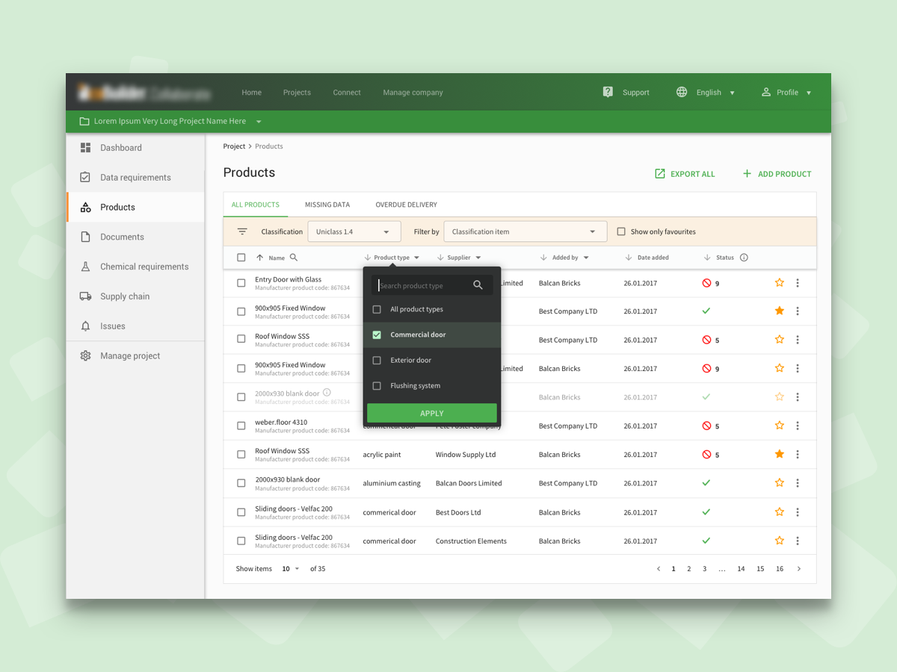Viewport: 897px width, 672px height.
Task: Switch to the MISSING DATA tab
Action: click(327, 204)
